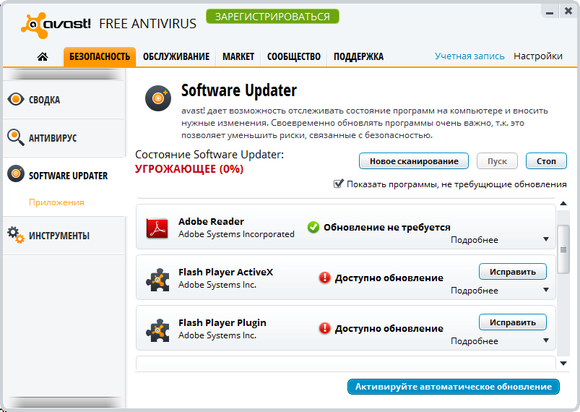
Task: Click the Adobe Reader PDF icon
Action: point(157,228)
